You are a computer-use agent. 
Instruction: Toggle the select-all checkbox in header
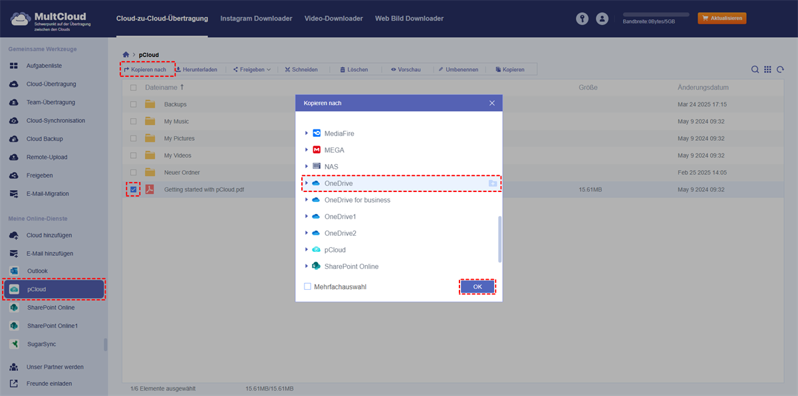coord(134,88)
